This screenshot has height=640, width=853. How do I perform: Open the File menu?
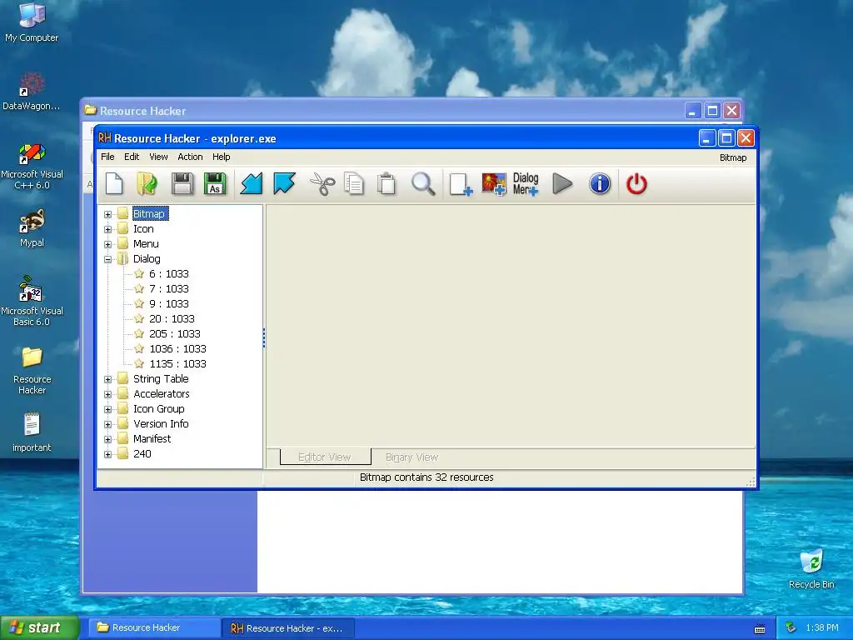107,157
